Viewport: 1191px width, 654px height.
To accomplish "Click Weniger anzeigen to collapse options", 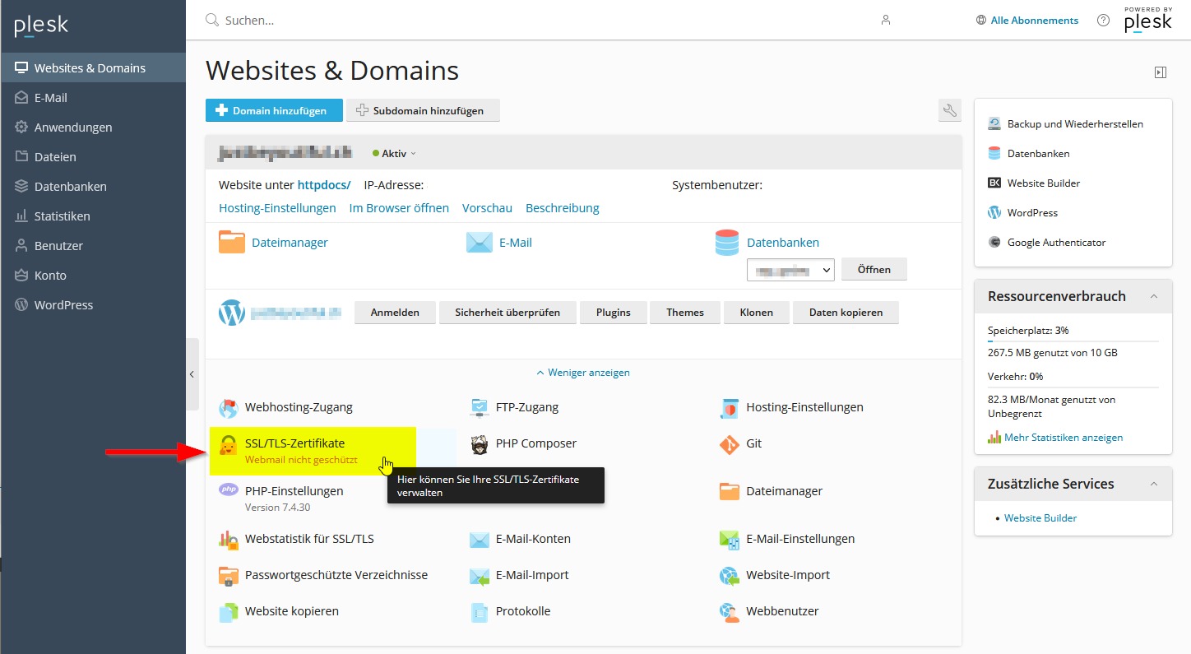I will 583,373.
